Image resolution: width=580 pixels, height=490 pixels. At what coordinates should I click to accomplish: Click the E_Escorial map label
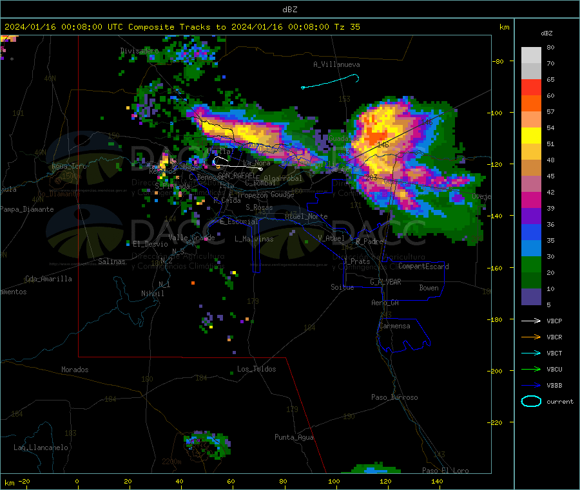(239, 221)
